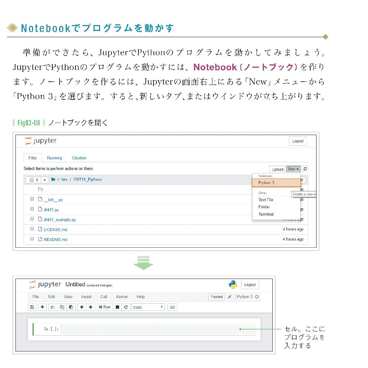368x368 pixels.
Task: Open the New dropdown menu
Action: click(x=293, y=169)
